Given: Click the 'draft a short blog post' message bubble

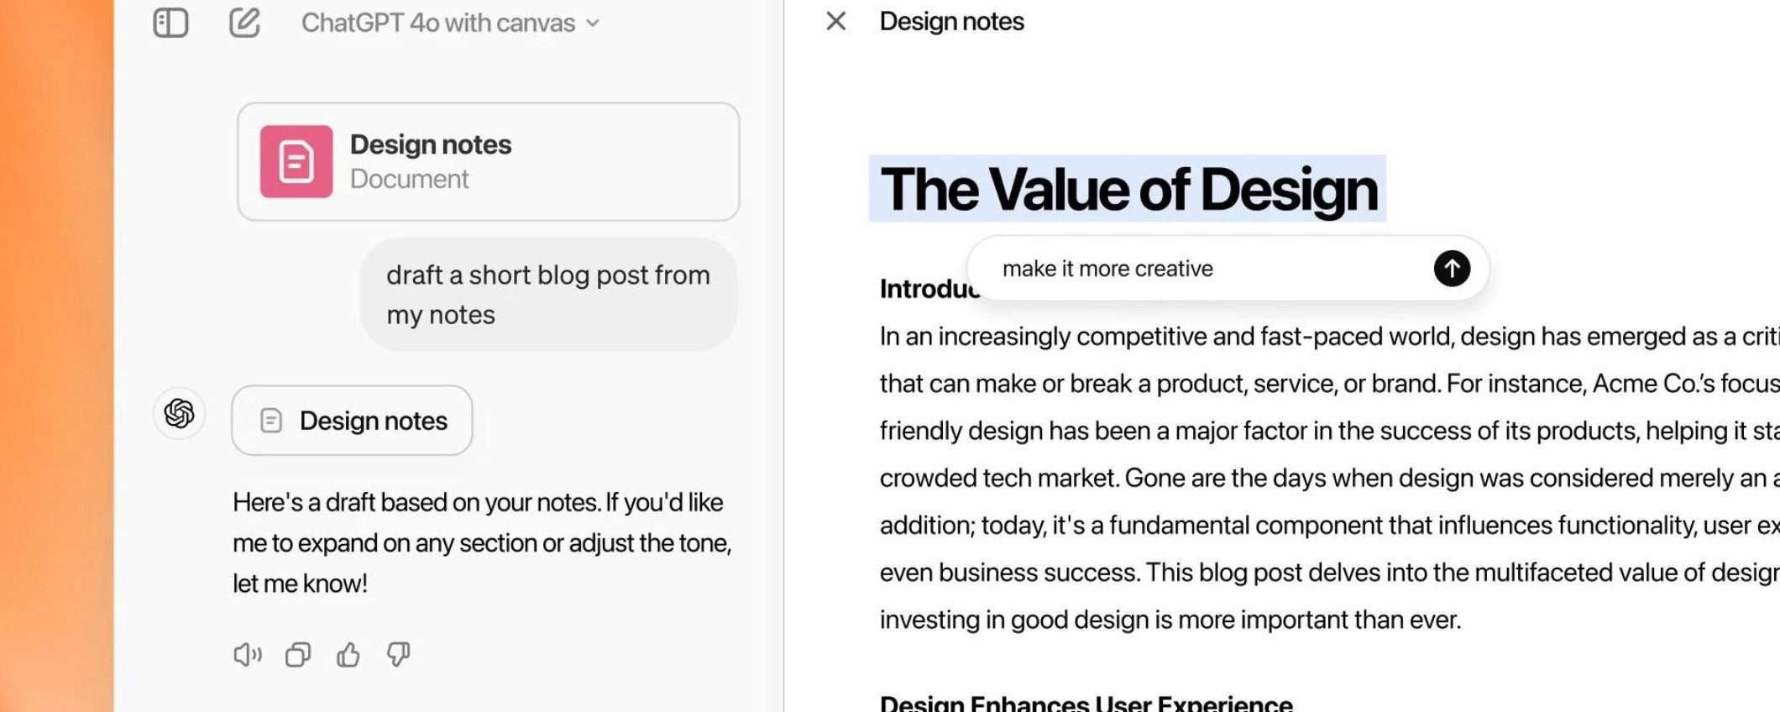Looking at the screenshot, I should click(548, 295).
